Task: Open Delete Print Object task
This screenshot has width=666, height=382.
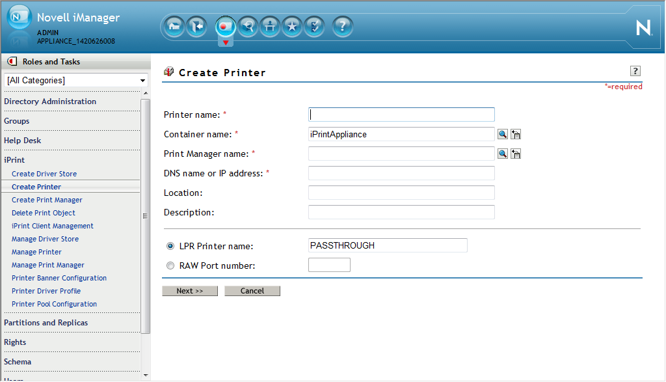Action: [x=44, y=213]
